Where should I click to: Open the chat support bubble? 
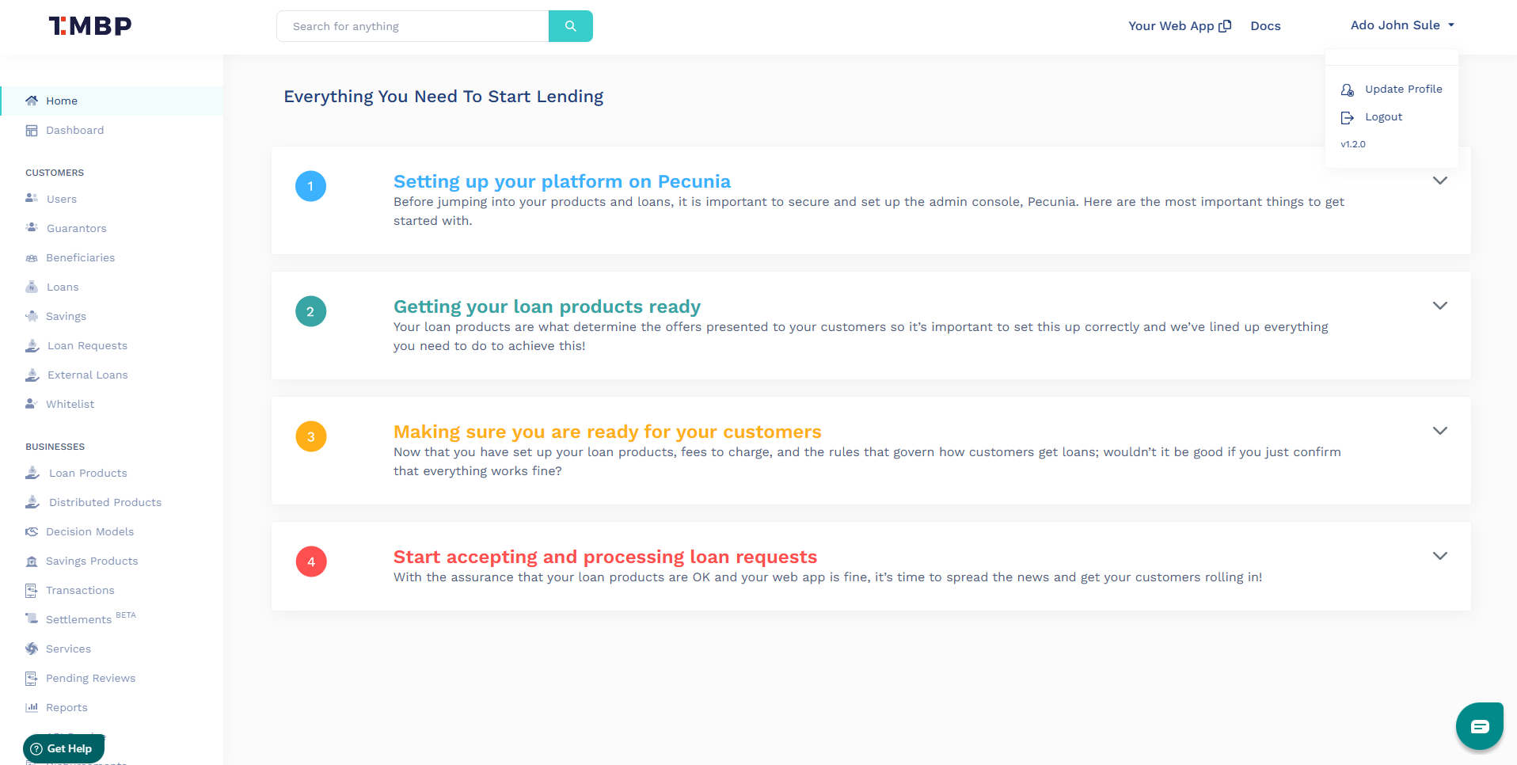coord(1479,725)
